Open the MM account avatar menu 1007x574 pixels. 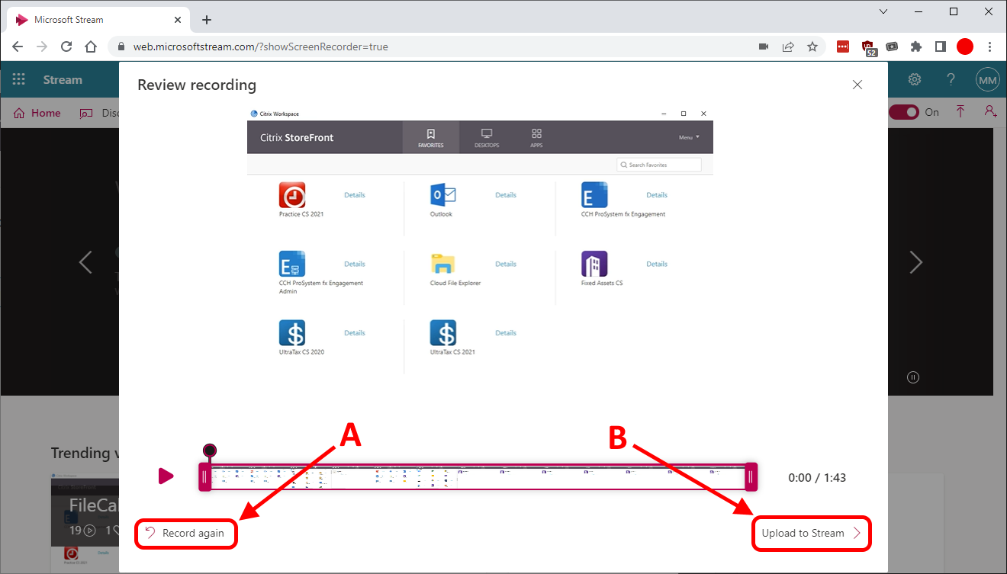tap(988, 80)
